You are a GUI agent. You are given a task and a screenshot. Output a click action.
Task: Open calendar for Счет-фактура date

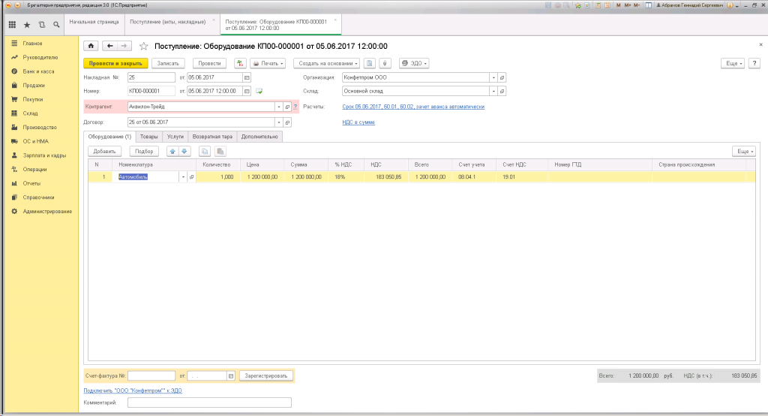231,376
